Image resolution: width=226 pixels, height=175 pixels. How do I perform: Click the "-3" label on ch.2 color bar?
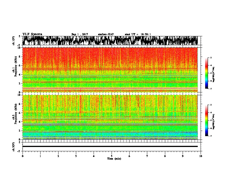click(x=210, y=105)
